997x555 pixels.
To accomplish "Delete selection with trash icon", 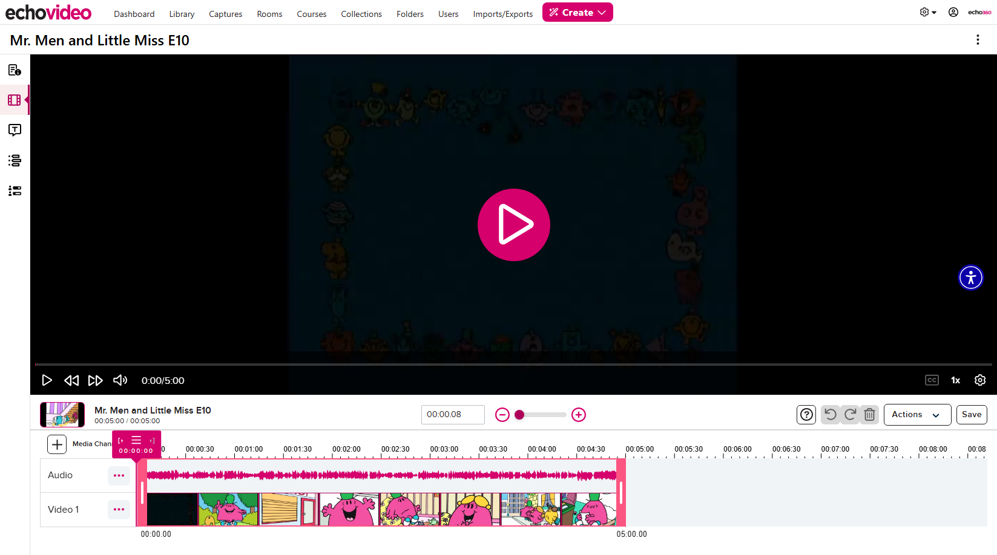I will [x=869, y=415].
